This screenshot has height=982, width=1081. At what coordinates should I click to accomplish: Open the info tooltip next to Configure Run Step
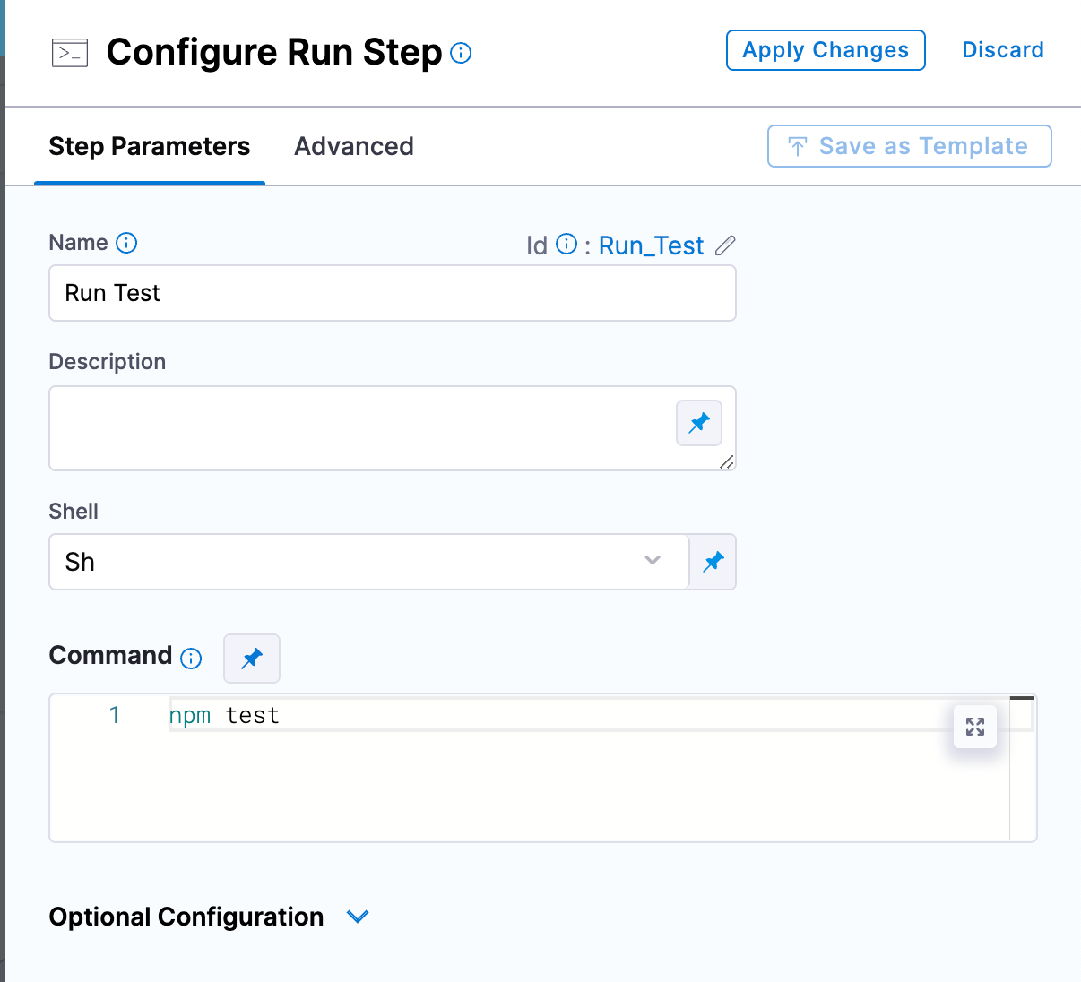pos(461,54)
